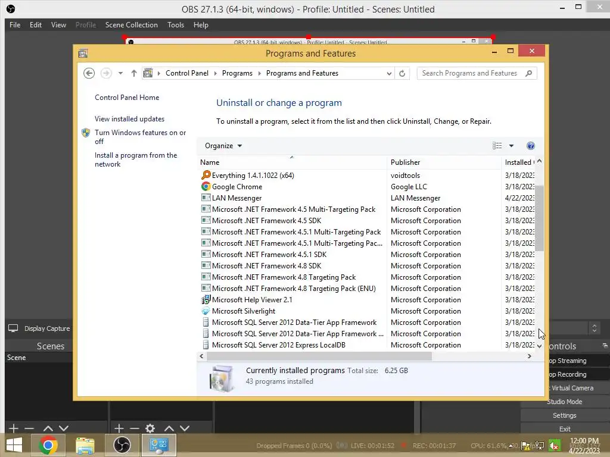The width and height of the screenshot is (610, 457).
Task: Move scene down arrow in OBS
Action: (x=64, y=428)
